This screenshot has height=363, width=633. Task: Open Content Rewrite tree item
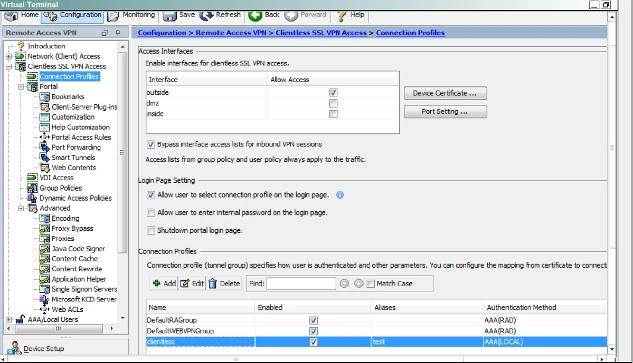77,269
